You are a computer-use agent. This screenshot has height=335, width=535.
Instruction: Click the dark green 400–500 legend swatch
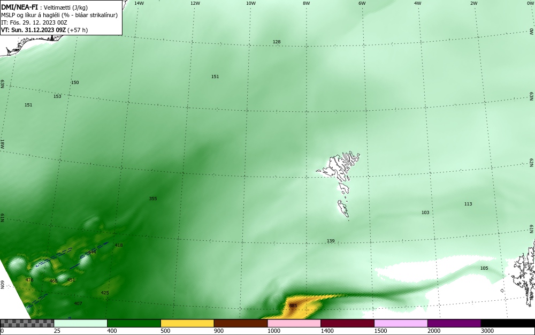(x=134, y=323)
